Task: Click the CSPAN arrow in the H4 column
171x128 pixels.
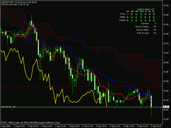Action: (150, 20)
